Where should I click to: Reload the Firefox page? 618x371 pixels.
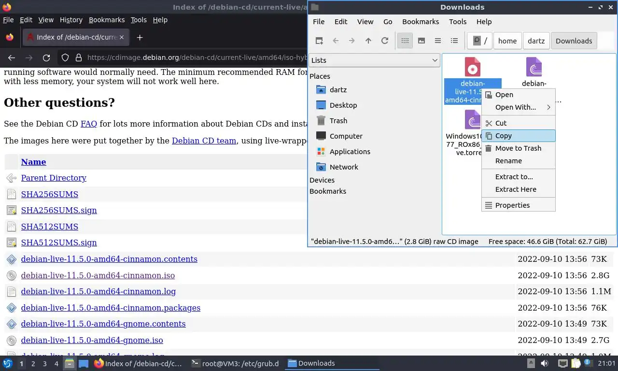coord(46,58)
